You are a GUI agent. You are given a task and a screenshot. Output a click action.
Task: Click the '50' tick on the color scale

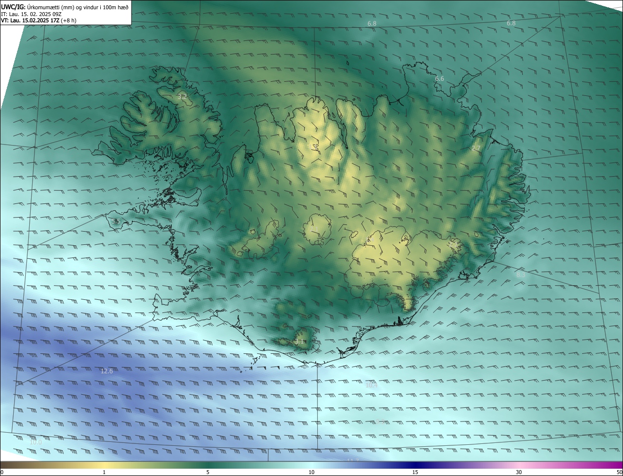[619, 473]
